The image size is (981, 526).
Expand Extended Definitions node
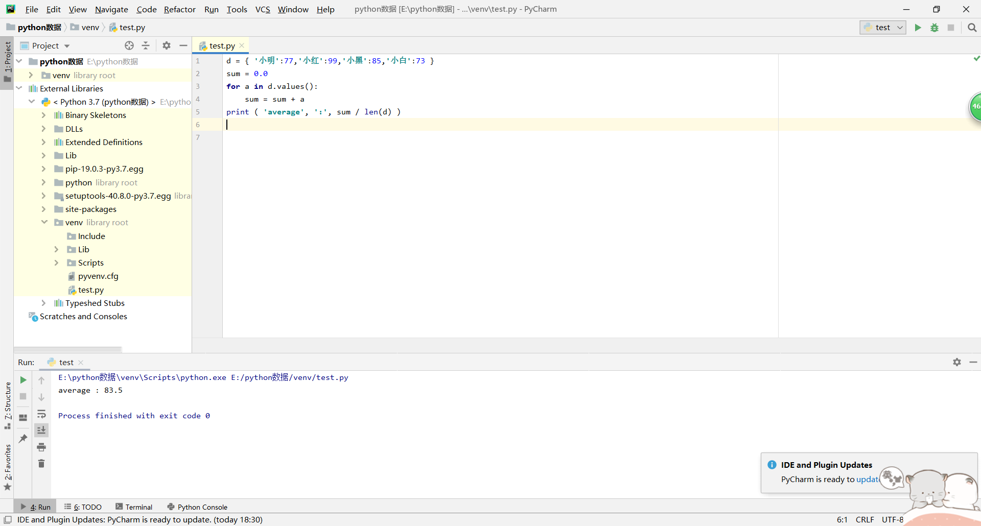pos(44,142)
